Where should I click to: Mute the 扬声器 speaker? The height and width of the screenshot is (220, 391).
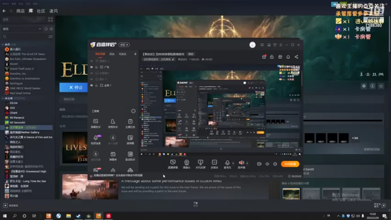[x=241, y=164]
